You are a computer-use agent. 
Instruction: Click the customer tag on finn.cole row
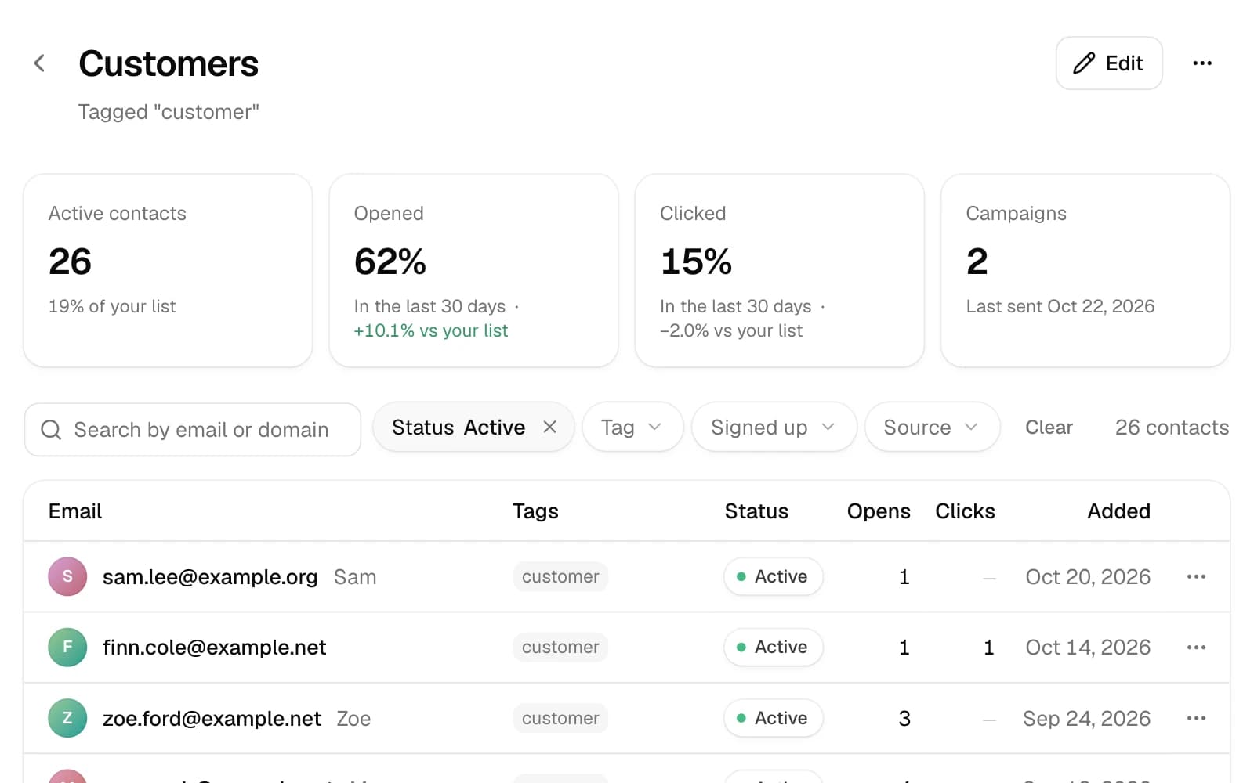(x=560, y=648)
